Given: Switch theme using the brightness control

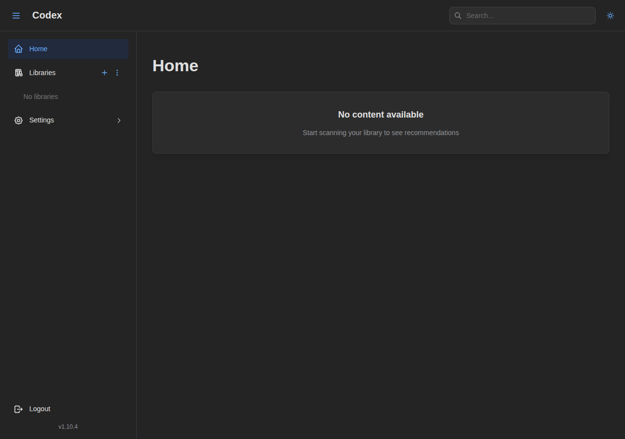Looking at the screenshot, I should click(610, 16).
